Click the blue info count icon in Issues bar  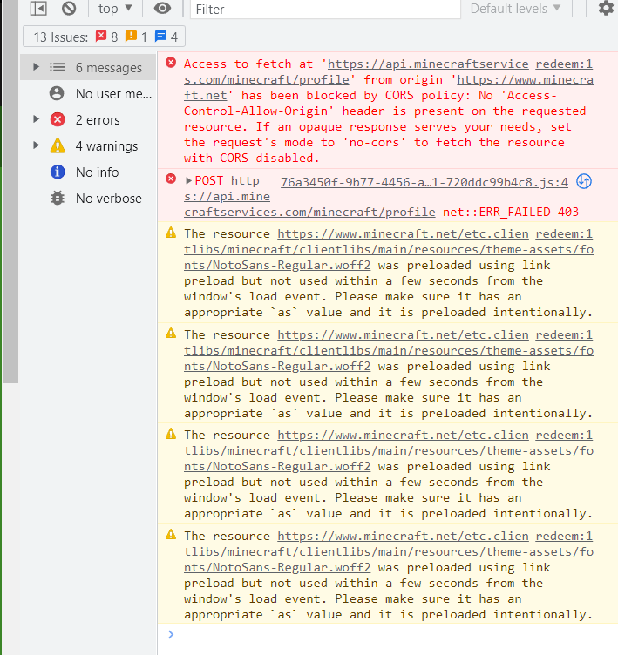tap(160, 37)
